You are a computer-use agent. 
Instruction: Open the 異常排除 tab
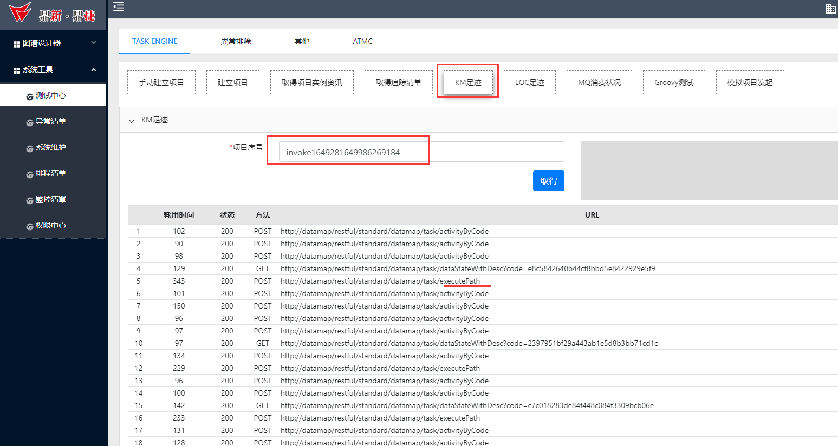(x=236, y=41)
